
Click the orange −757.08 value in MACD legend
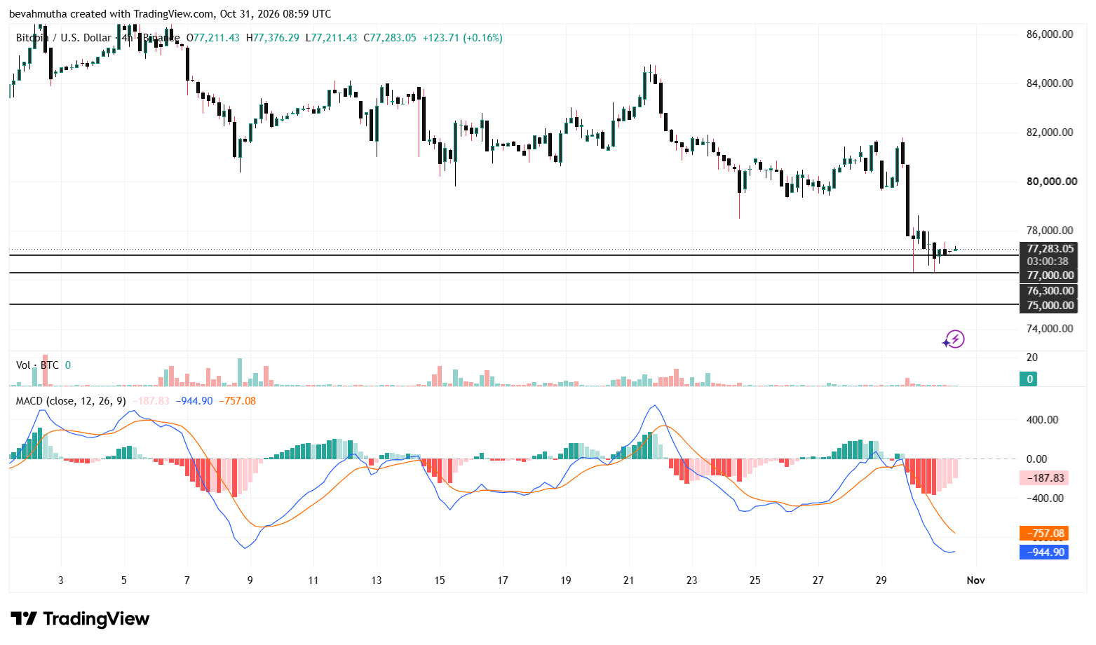click(x=237, y=401)
